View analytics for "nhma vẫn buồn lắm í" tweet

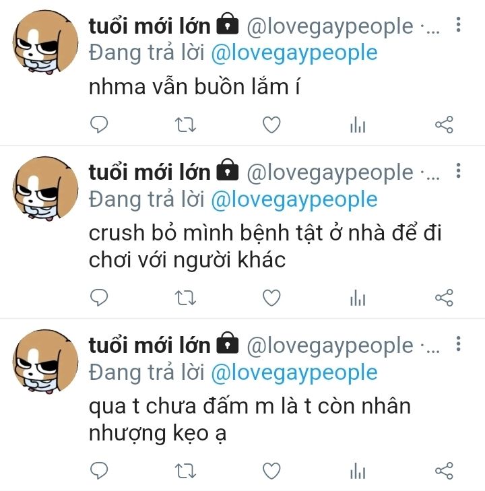[358, 125]
